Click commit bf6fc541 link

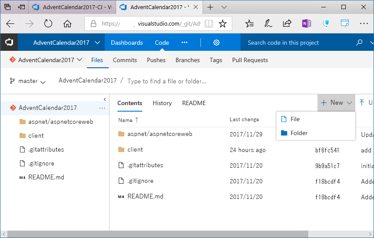point(327,150)
